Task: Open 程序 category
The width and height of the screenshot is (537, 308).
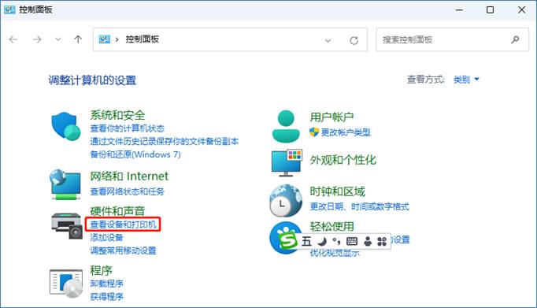Action: point(101,270)
